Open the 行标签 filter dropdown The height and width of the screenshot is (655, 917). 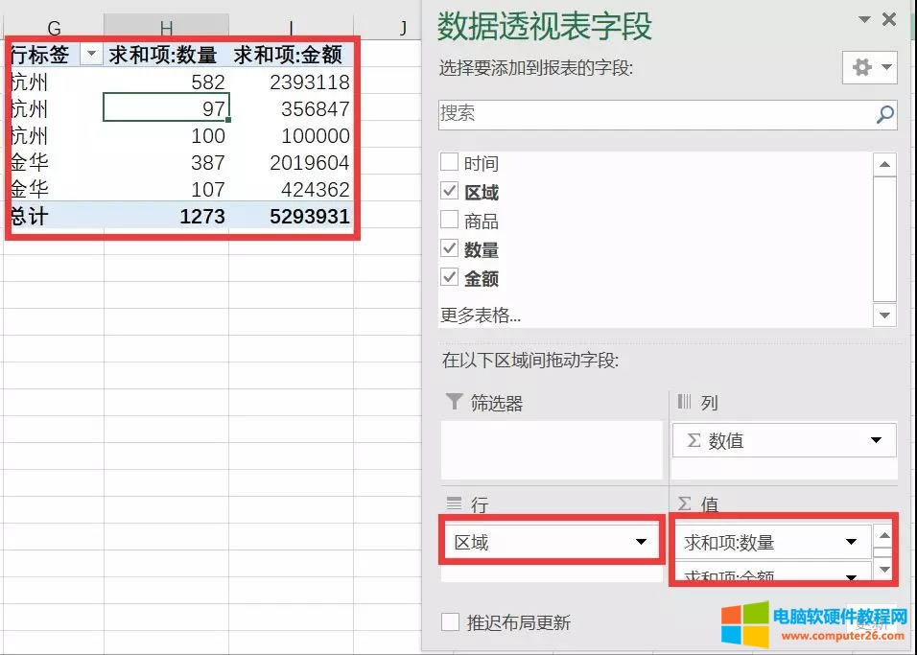click(x=91, y=55)
